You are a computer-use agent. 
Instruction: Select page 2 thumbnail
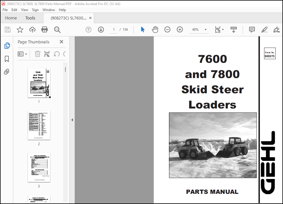point(39,125)
